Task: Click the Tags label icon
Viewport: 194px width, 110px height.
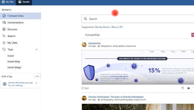Action: tap(4, 49)
